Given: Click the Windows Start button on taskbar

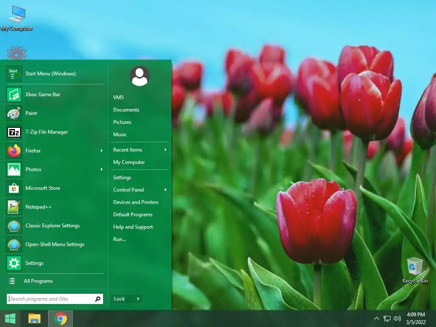Looking at the screenshot, I should click(10, 318).
